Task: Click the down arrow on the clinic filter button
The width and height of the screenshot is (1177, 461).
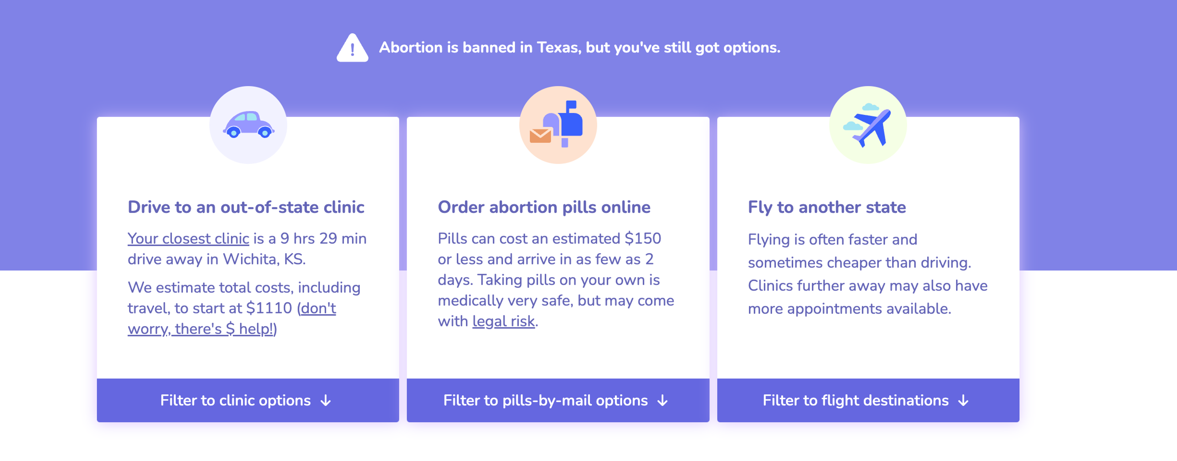Action: (x=326, y=400)
